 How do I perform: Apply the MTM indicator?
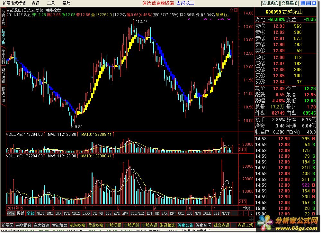click(198, 213)
